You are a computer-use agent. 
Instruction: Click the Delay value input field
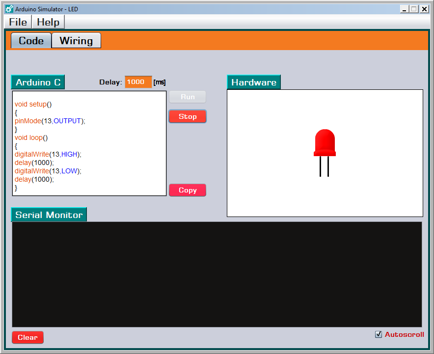138,82
